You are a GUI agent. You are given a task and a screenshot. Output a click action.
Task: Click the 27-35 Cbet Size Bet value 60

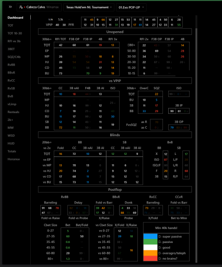(x=68, y=236)
